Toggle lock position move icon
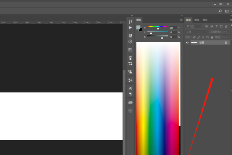Image resolution: width=232 pixels, height=155 pixels. (x=203, y=37)
